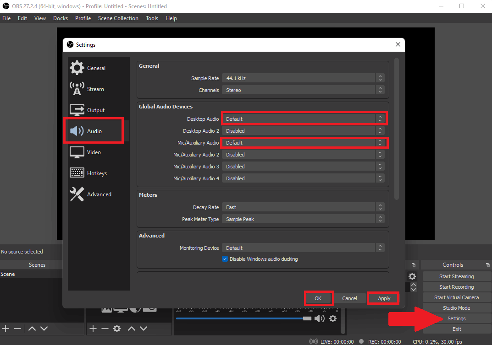The image size is (492, 345).
Task: Open Stream settings category
Action: [99, 89]
